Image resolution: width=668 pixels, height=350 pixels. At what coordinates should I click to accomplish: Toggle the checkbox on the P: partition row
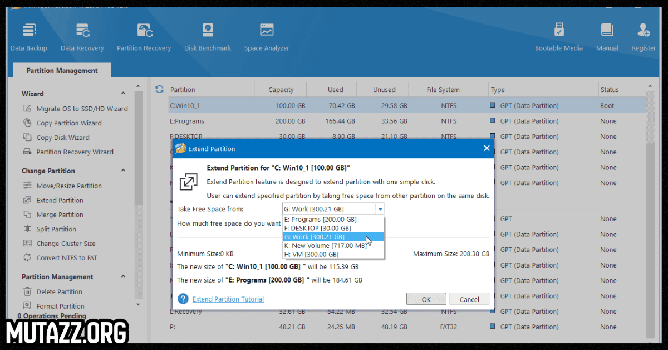(491, 327)
